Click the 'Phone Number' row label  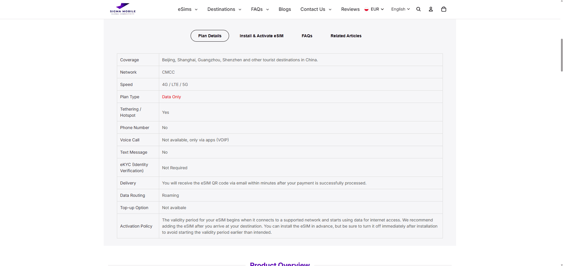pos(135,128)
